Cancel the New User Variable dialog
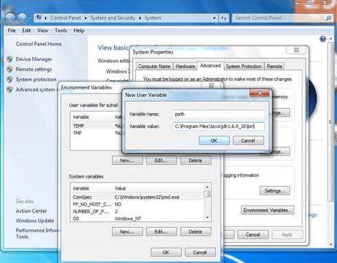The height and width of the screenshot is (263, 337). [248, 140]
